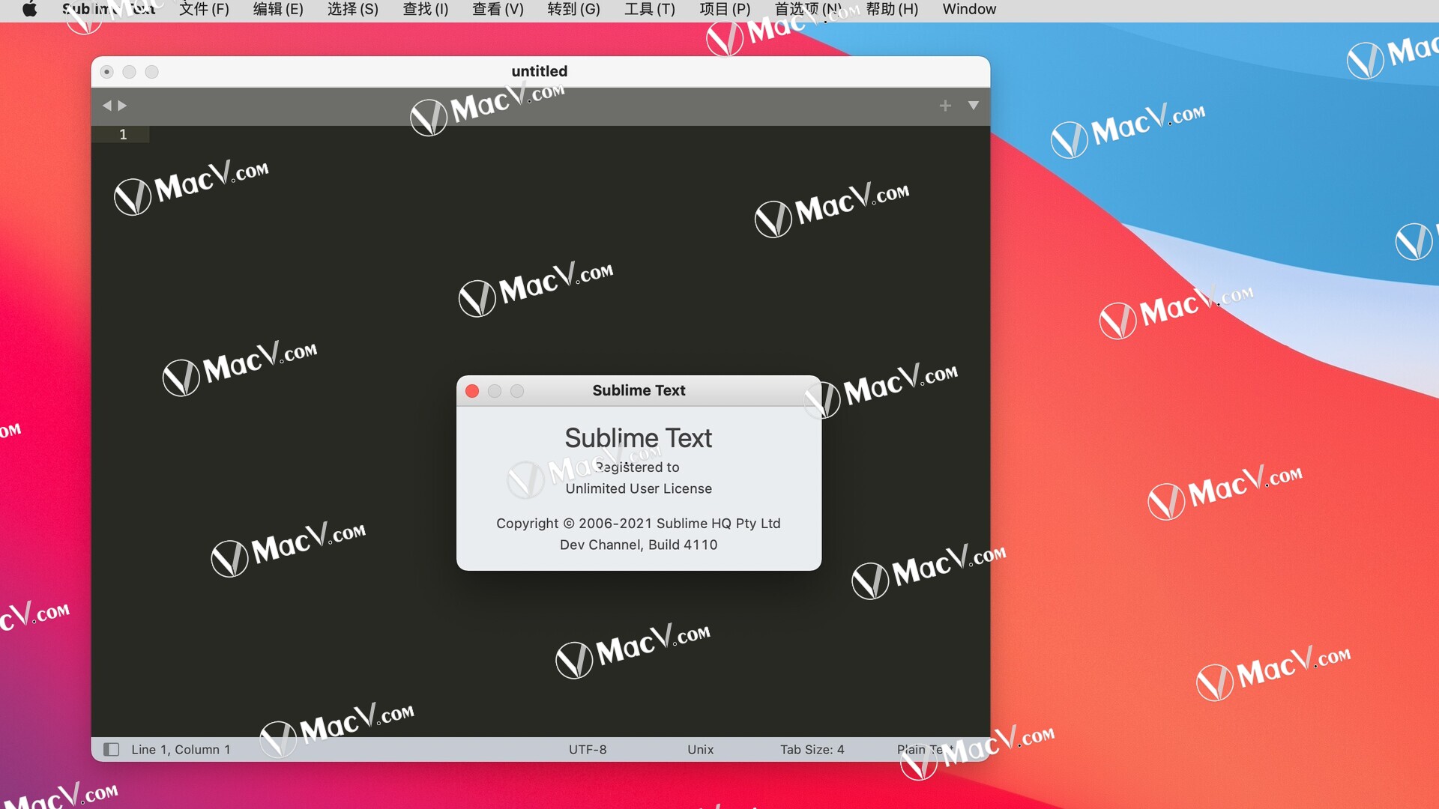This screenshot has width=1439, height=809.
Task: Open the UTF-8 encoding selector
Action: pyautogui.click(x=588, y=749)
